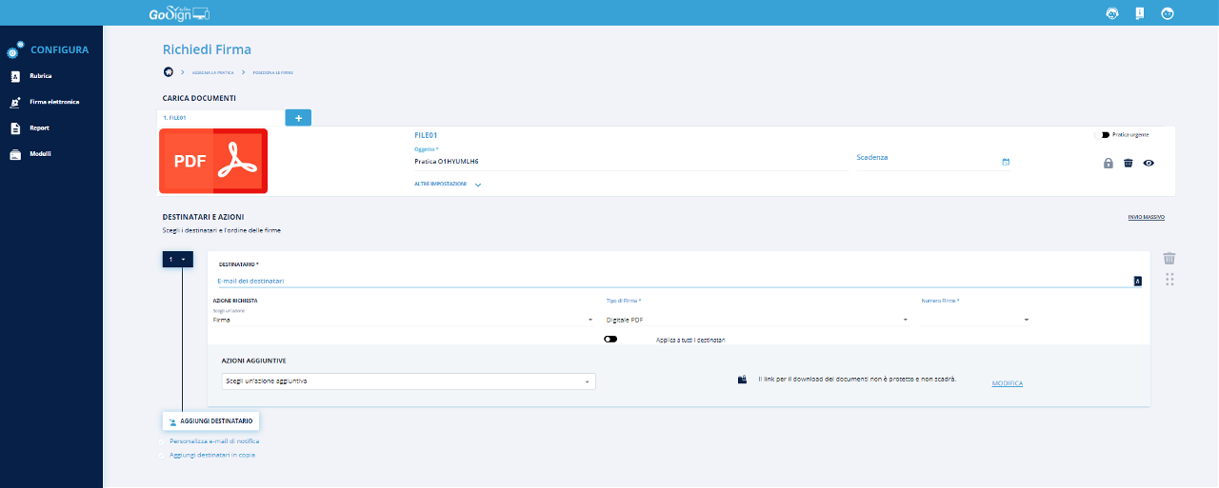This screenshot has height=488, width=1219.
Task: Open the Scadenza calendar picker icon
Action: tap(1006, 162)
